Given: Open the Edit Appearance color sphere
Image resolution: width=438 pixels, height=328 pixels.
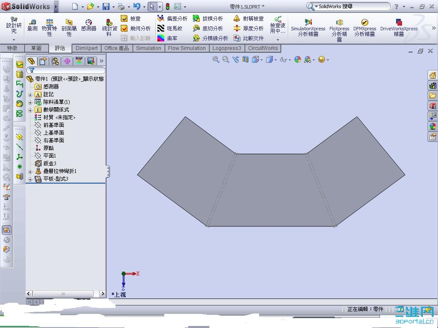Looking at the screenshot, I should [x=298, y=59].
